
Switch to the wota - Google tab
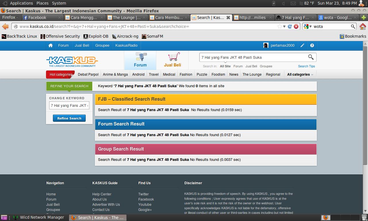[x=338, y=18]
